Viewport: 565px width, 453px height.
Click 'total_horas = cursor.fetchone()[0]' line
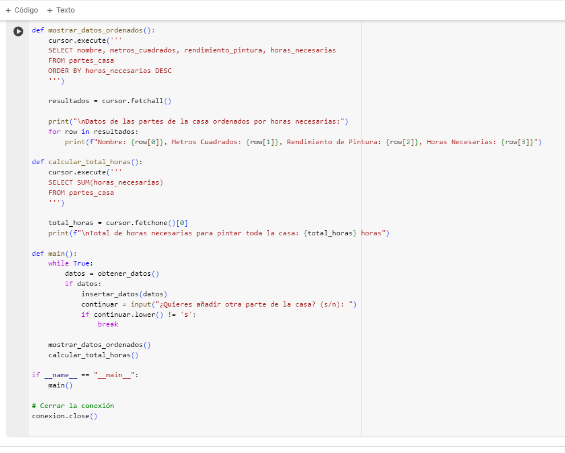pyautogui.click(x=118, y=223)
